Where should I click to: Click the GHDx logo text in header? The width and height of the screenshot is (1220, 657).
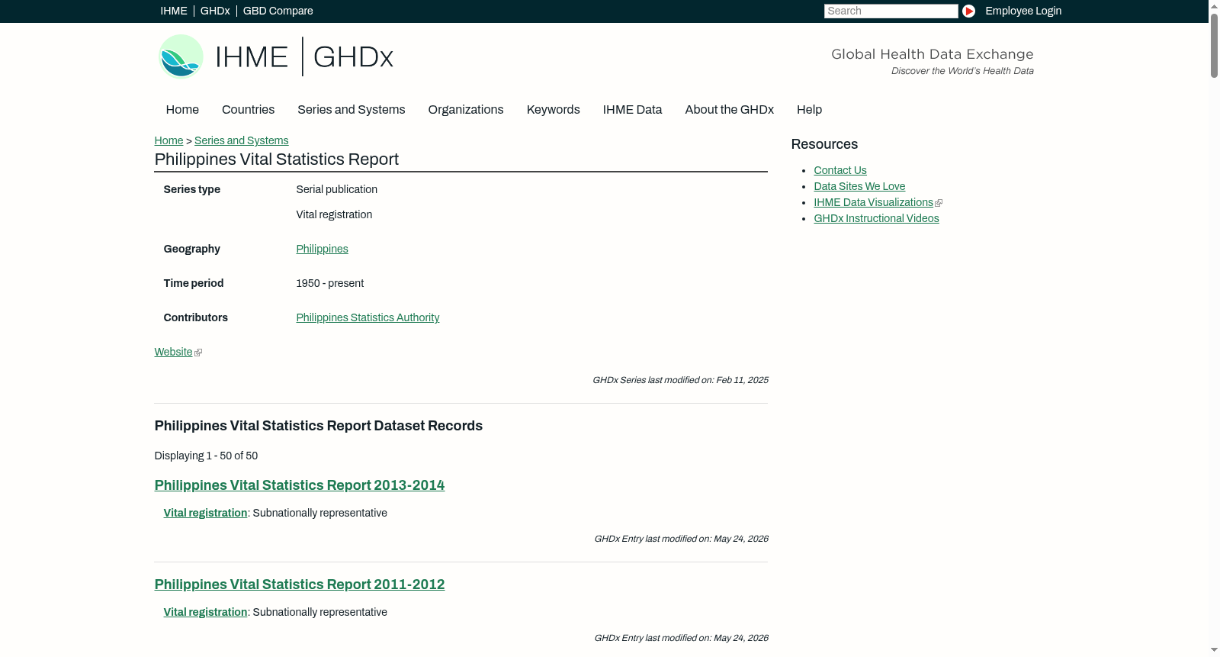(353, 57)
